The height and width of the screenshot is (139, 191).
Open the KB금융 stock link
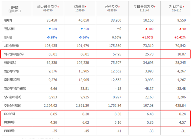click(x=79, y=7)
